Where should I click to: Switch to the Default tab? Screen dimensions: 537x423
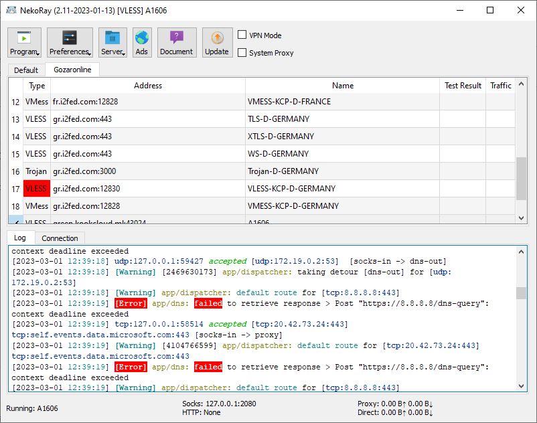pyautogui.click(x=25, y=69)
